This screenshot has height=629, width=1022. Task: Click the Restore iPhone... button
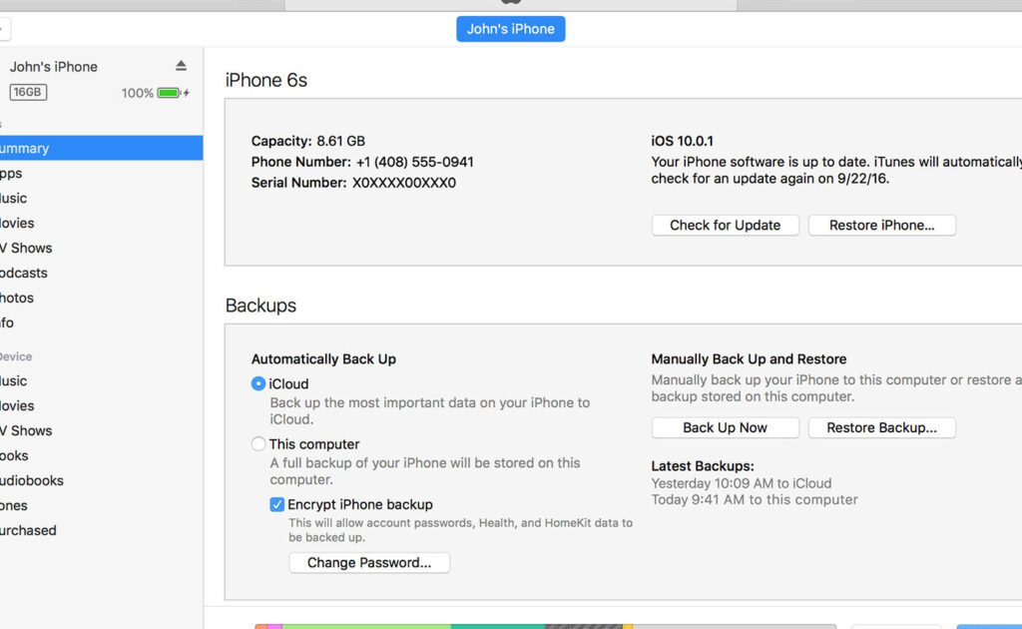[882, 225]
